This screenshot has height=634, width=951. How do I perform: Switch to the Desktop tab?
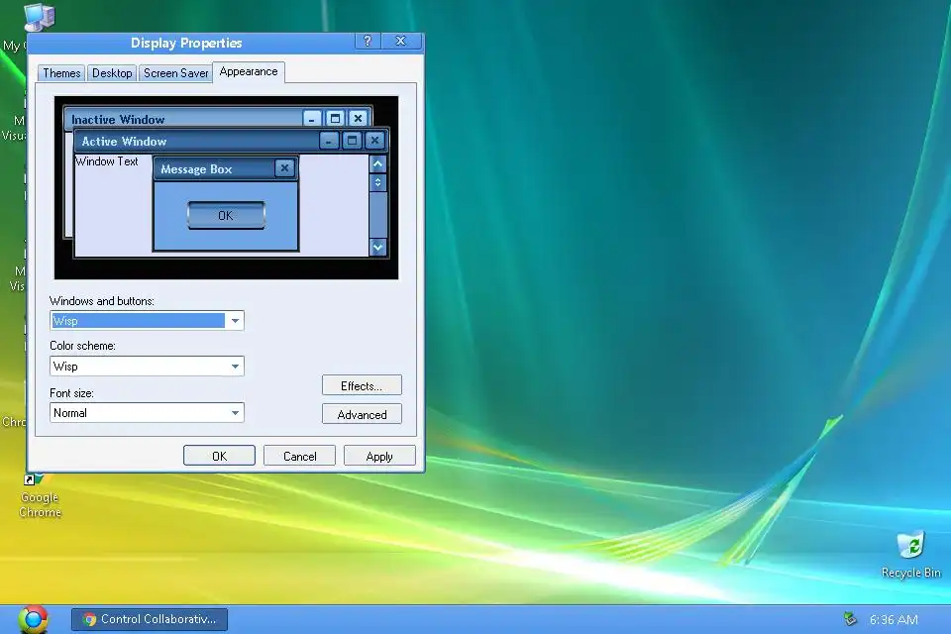112,73
